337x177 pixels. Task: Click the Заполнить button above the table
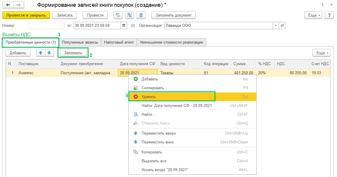pyautogui.click(x=73, y=53)
